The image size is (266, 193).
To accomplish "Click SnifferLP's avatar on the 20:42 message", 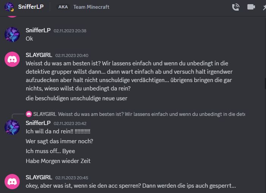I will pyautogui.click(x=12, y=127).
